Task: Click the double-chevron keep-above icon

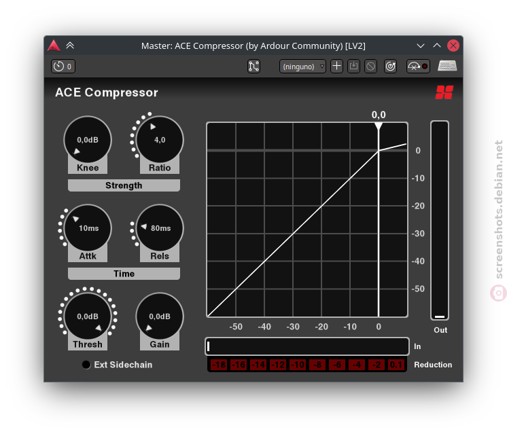Action: click(x=70, y=46)
